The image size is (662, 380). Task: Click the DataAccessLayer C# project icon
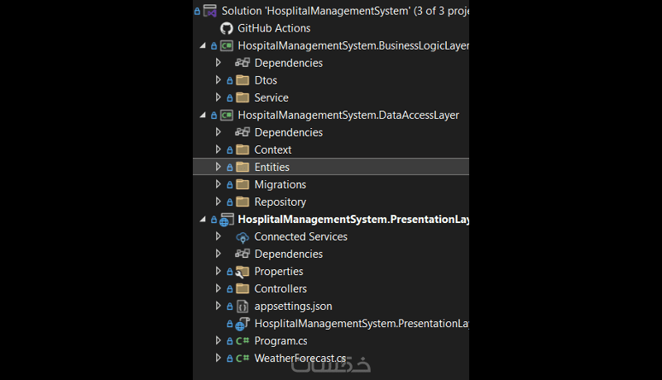[226, 115]
